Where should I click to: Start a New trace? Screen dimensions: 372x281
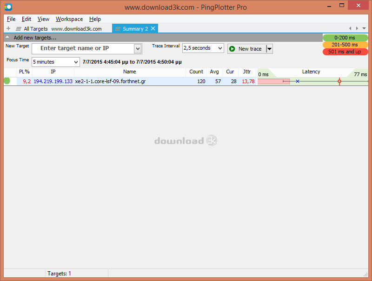(x=247, y=49)
